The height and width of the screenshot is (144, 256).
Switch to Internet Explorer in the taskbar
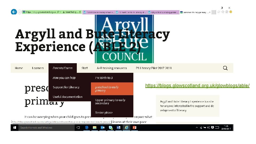(x=126, y=128)
